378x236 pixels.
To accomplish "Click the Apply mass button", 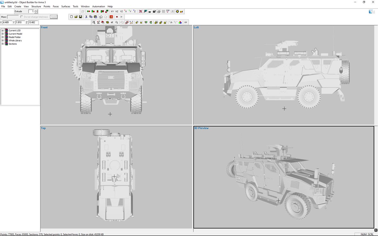I will [54, 17].
